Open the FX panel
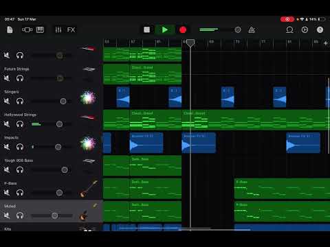330x247 pixels. 71,30
